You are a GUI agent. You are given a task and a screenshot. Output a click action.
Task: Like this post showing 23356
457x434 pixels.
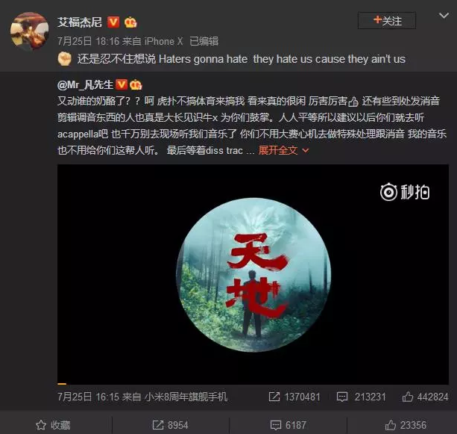(x=406, y=425)
